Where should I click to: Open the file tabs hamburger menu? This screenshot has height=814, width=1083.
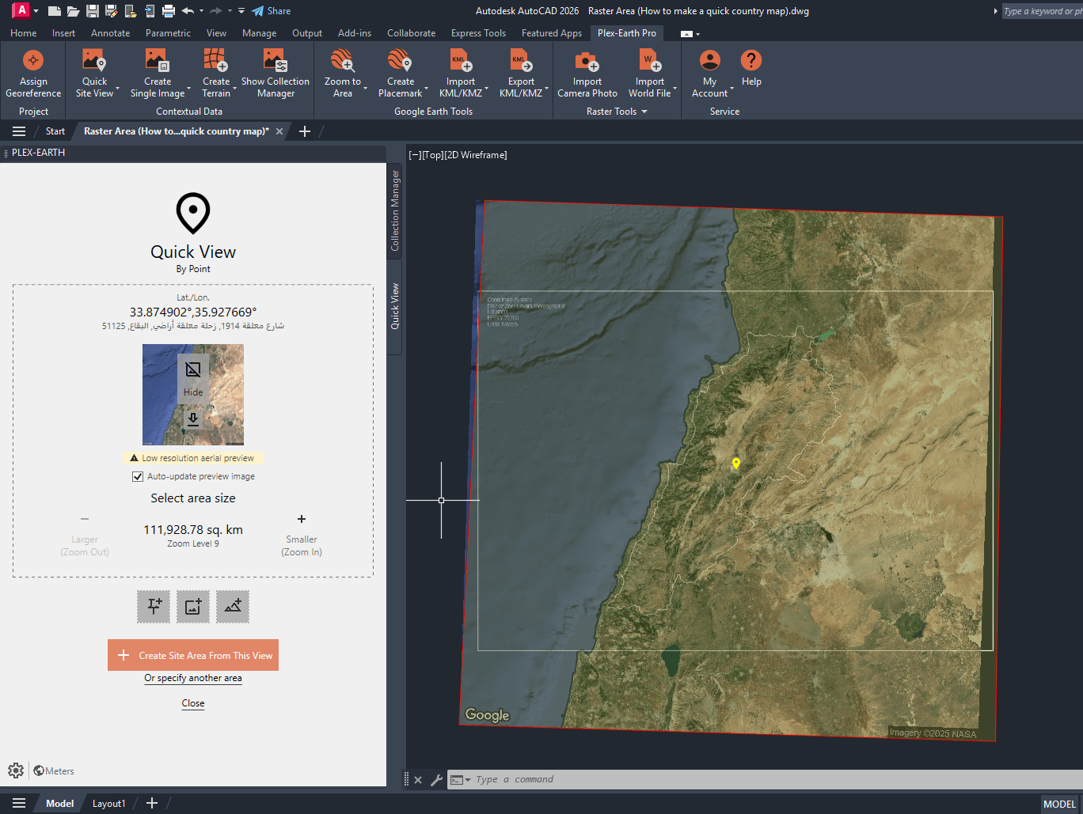[x=19, y=131]
